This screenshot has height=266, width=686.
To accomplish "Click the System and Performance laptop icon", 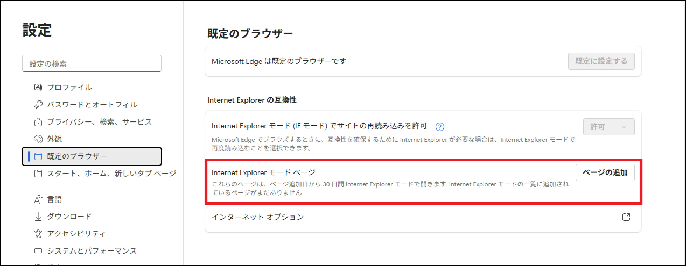I will 38,251.
